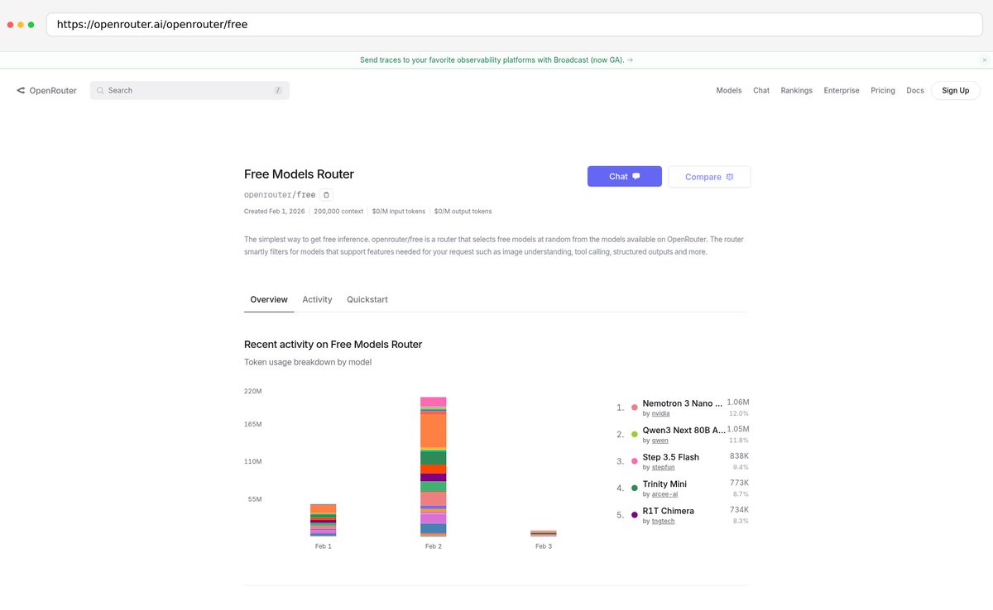Click the copy icon next to openrouter/free
The image size is (993, 610).
click(326, 194)
